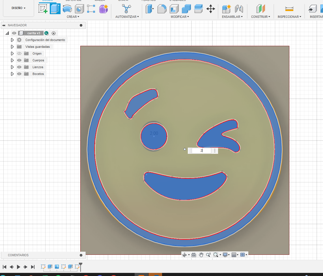The height and width of the screenshot is (276, 323).
Task: Click the Automatizar tool icon
Action: pyautogui.click(x=126, y=9)
